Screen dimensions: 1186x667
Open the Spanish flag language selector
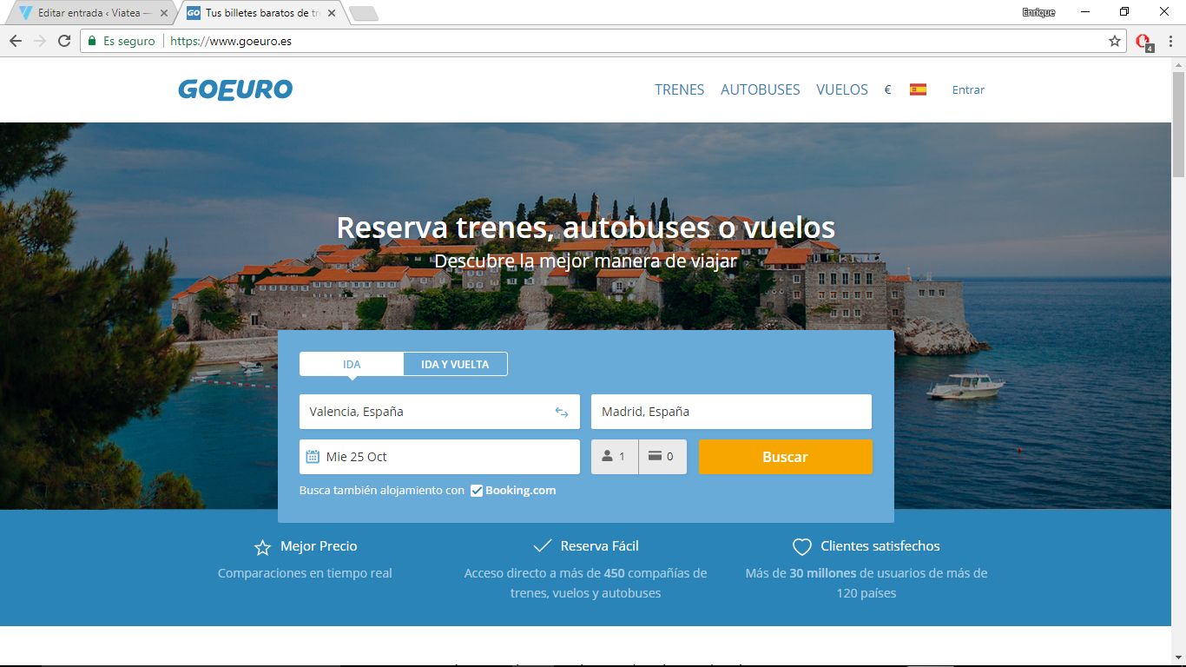pos(918,89)
